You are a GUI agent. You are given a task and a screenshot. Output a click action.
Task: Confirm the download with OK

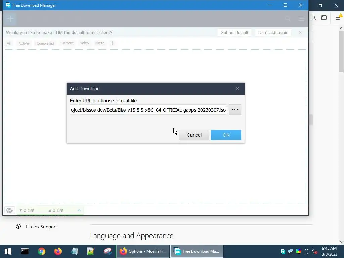click(x=226, y=135)
